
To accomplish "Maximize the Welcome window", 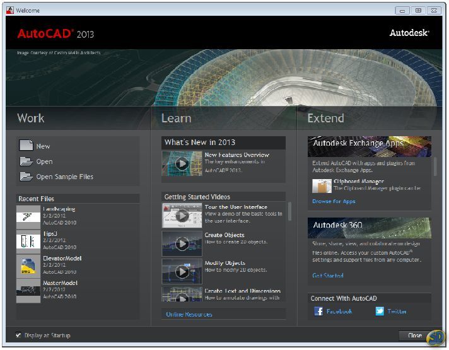I will pos(418,11).
